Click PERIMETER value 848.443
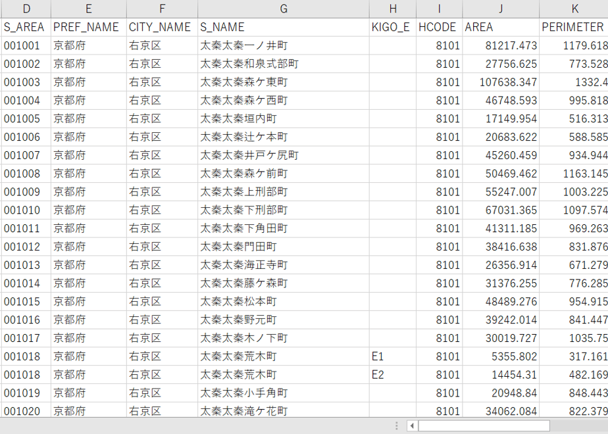The height and width of the screenshot is (434, 608). pyautogui.click(x=574, y=393)
